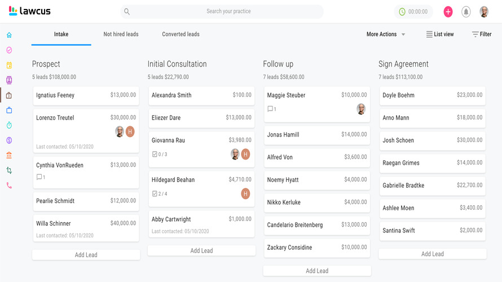502x282 pixels.
Task: Click Add Lead under Sign Agreement column
Action: click(432, 254)
